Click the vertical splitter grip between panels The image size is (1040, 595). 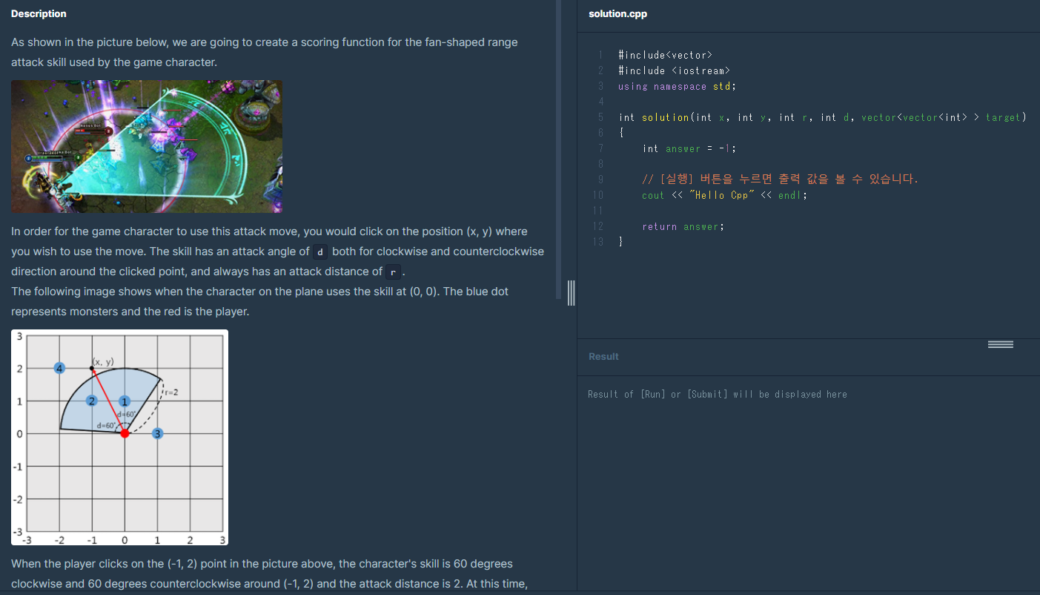[x=571, y=294]
